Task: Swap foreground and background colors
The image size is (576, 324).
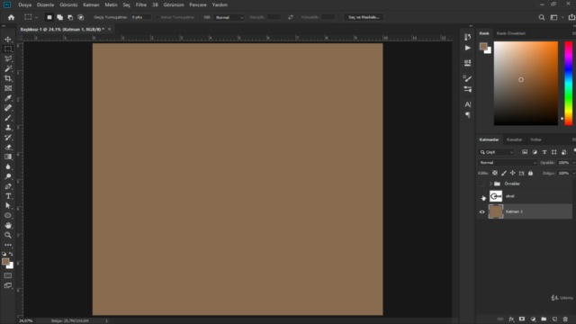Action: coord(11,254)
